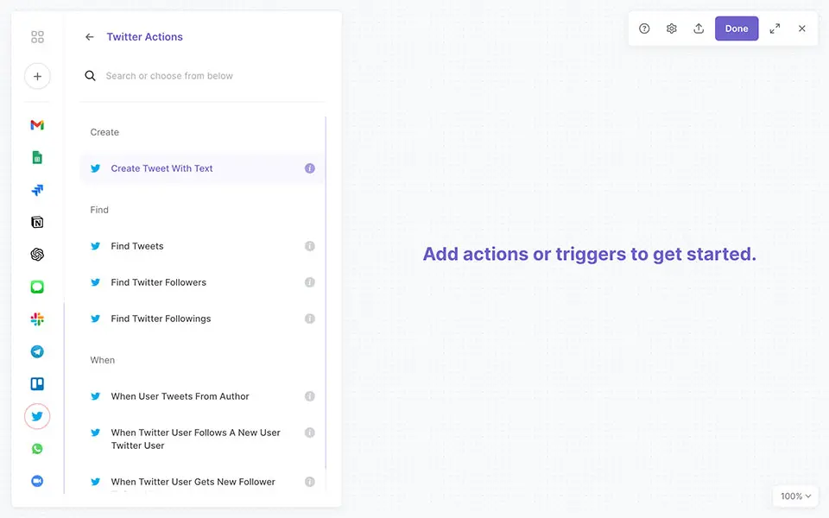The image size is (829, 518).
Task: Go back using the arrow beside Twitter Actions
Action: 89,37
